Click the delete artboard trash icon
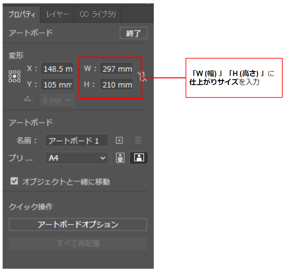The width and height of the screenshot is (290, 275). (x=138, y=140)
